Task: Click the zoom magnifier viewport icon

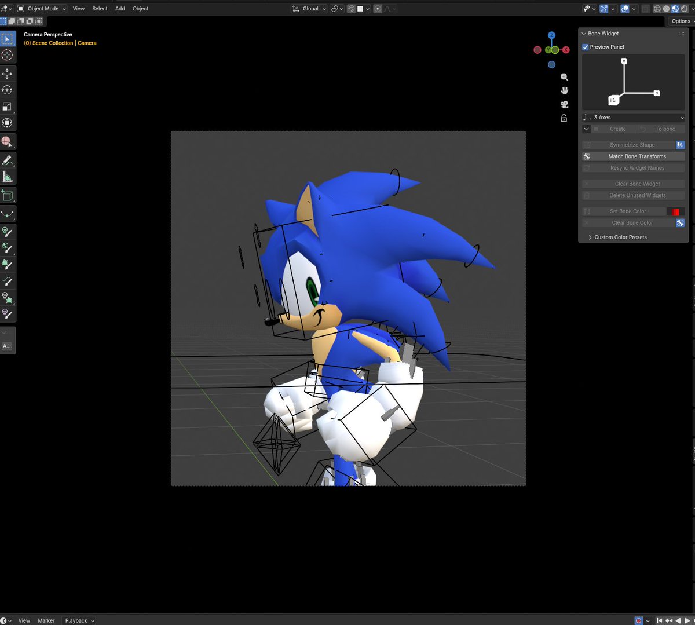Action: tap(564, 77)
